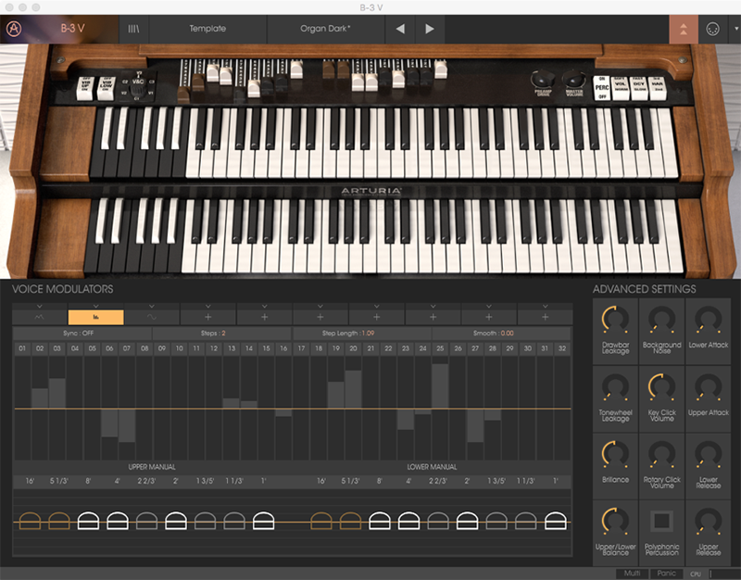The width and height of the screenshot is (741, 580).
Task: Click the Arturia logo icon
Action: point(14,29)
